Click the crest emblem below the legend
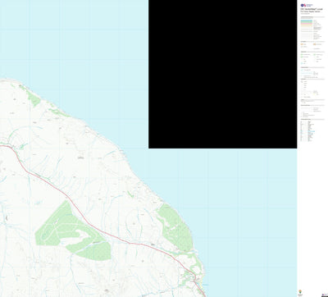Viewport: 328px width, 297px height. (299, 292)
